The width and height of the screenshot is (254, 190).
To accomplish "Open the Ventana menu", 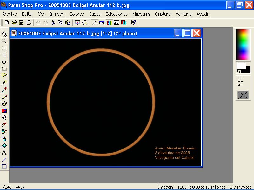I will tap(184, 14).
